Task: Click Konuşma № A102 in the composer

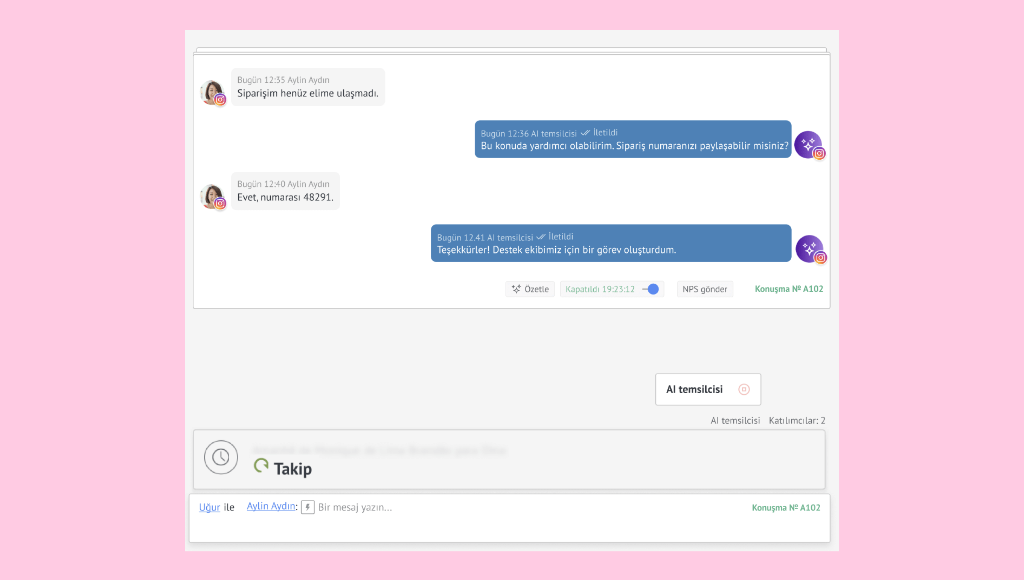Action: 786,508
